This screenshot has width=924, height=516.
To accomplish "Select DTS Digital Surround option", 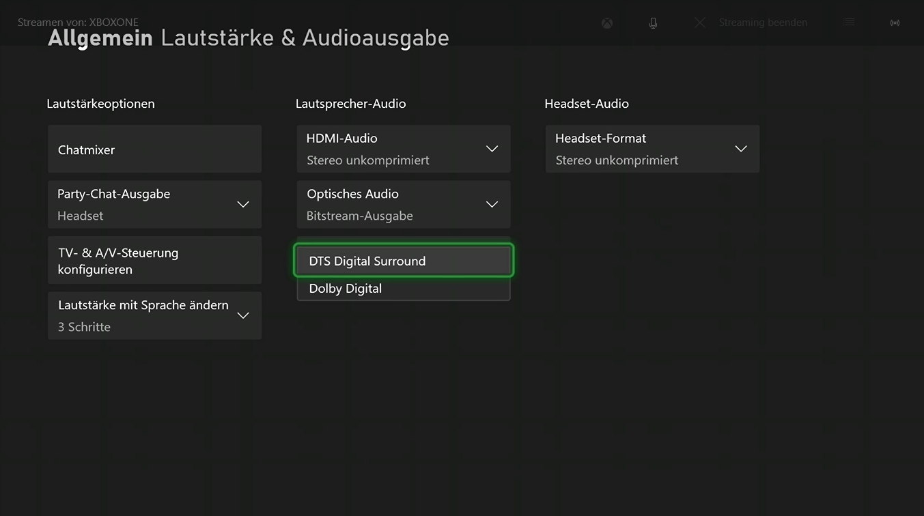I will (403, 261).
